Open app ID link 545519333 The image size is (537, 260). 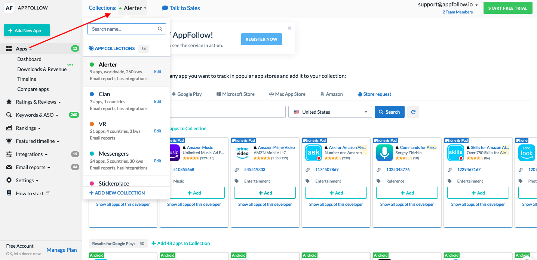point(255,169)
